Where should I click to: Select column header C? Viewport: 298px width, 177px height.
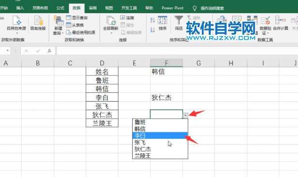coord(70,63)
